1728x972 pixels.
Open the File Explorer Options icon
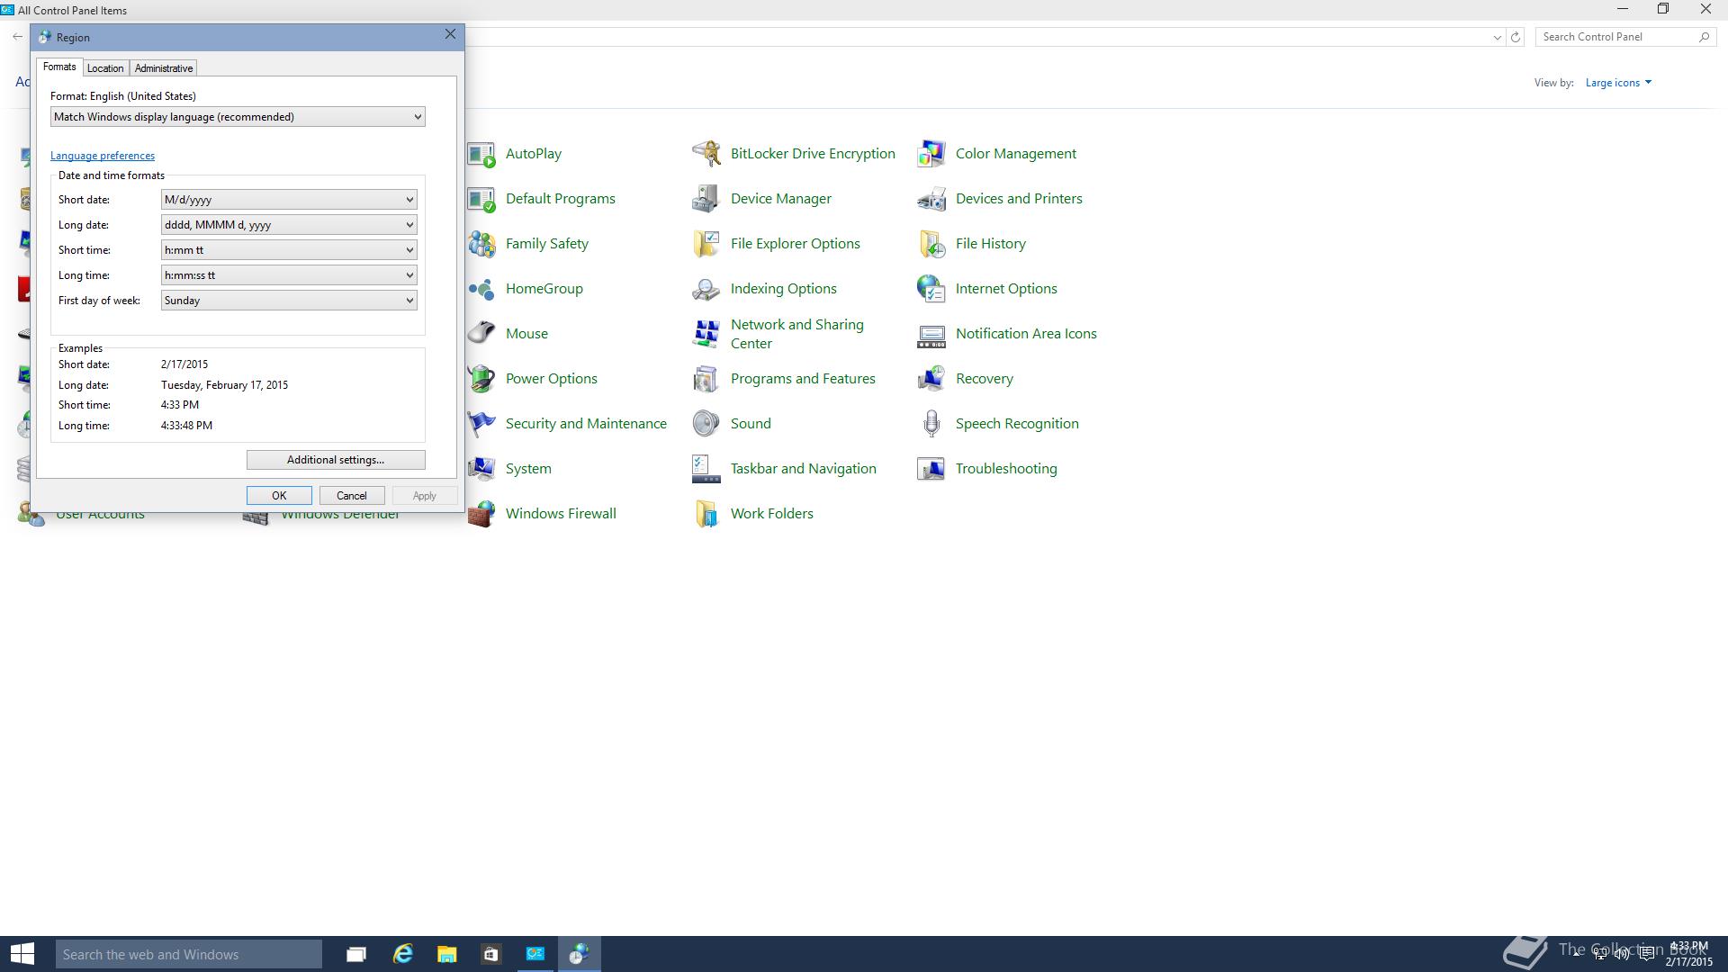[x=706, y=244]
